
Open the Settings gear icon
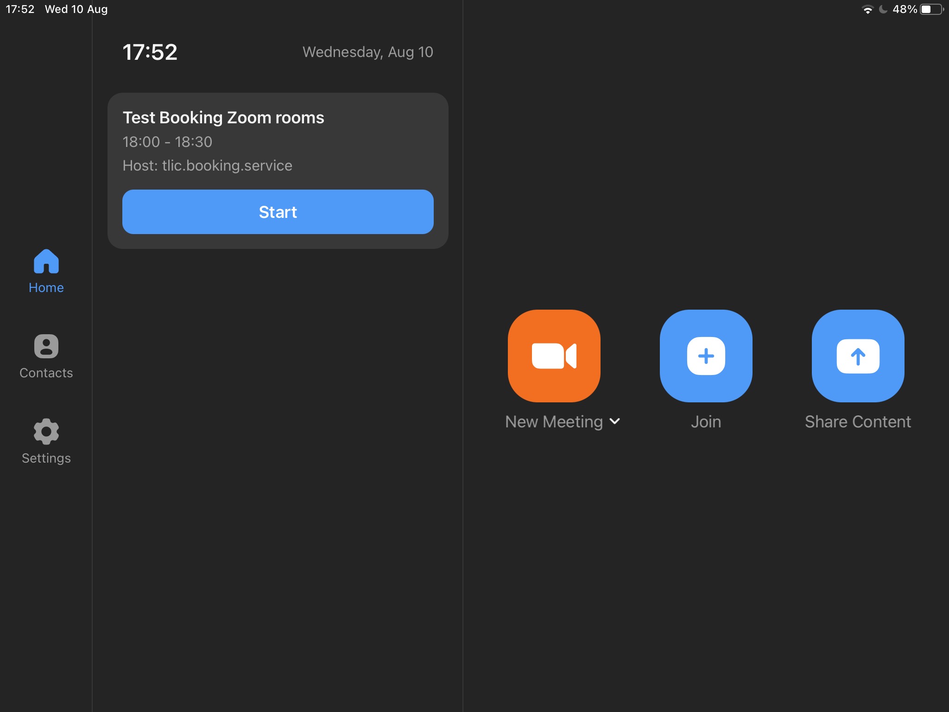tap(46, 431)
